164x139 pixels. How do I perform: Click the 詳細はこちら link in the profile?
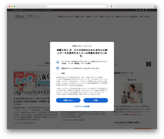tap(136, 114)
